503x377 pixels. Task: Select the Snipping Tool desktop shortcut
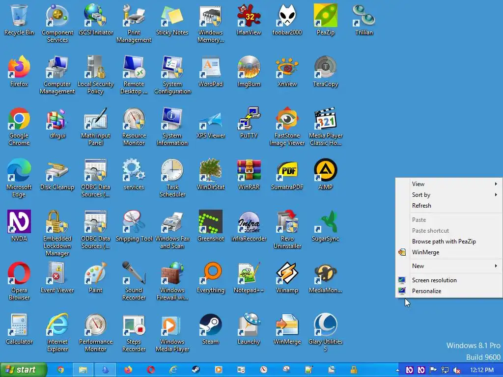point(134,226)
